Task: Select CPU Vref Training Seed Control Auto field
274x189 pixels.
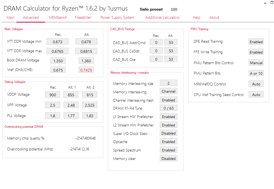Action: click(256, 94)
